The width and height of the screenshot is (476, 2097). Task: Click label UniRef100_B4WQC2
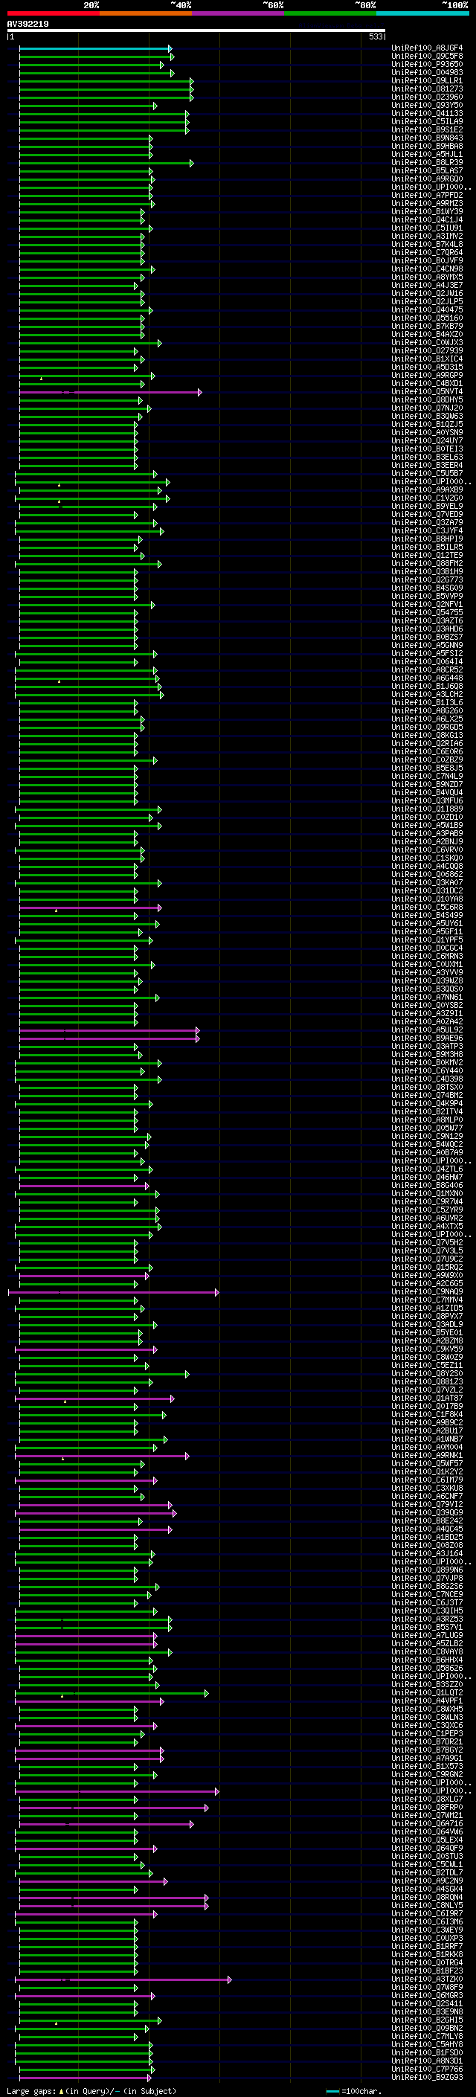click(x=427, y=1145)
